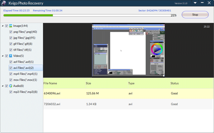Toggle gif Files(*.gif)(8) checkbox
This screenshot has height=133, width=214.
coord(11,44)
